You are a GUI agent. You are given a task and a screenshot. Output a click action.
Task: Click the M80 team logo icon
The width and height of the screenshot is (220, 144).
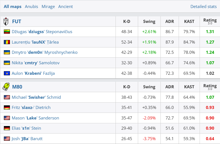(x=6, y=87)
